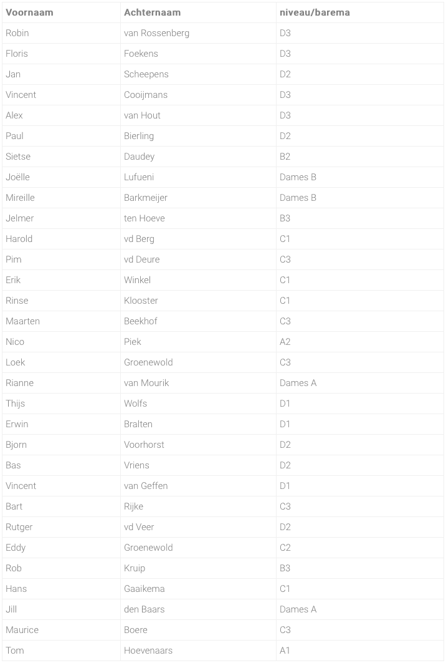Select Dames A level for Jill
Image resolution: width=446 pixels, height=663 pixels.
coord(360,609)
